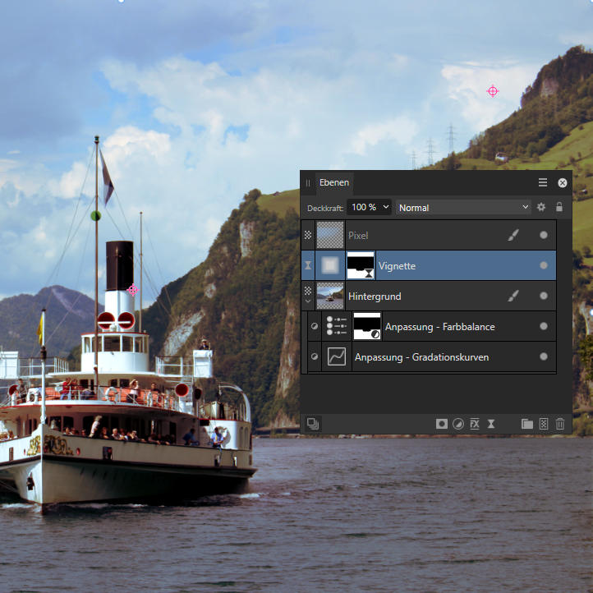
Task: Click the Pixel layer thumbnail
Action: (x=330, y=235)
